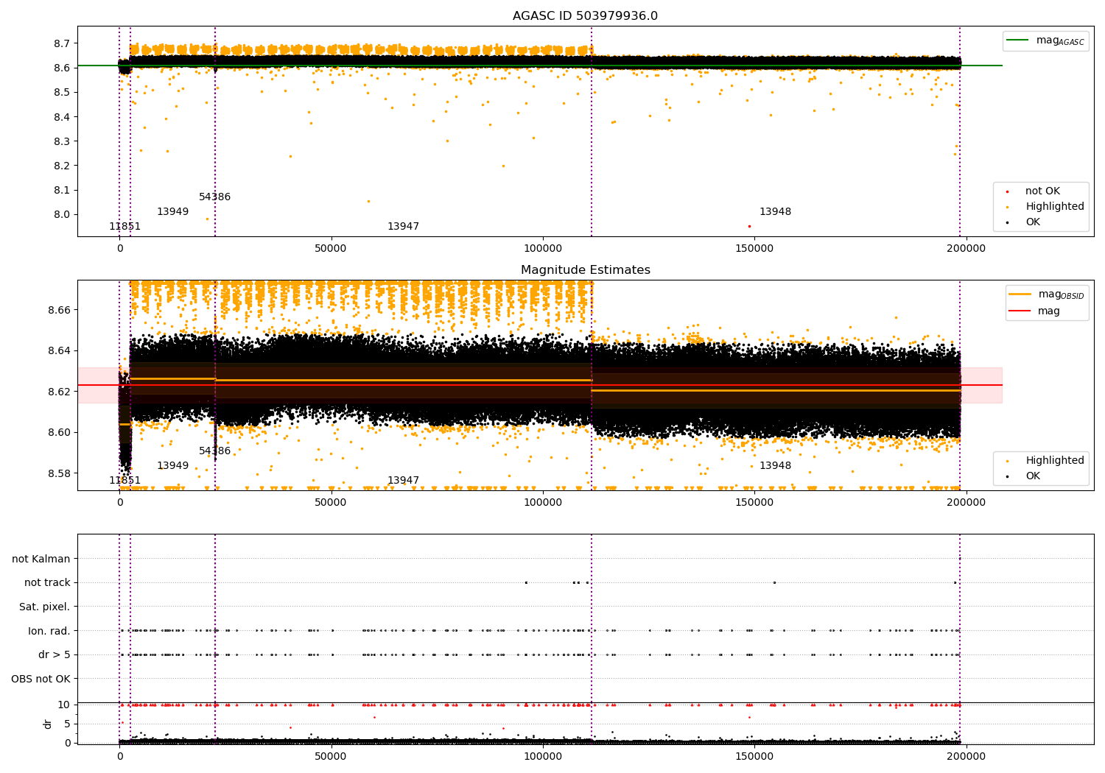The width and height of the screenshot is (1105, 773).
Task: Click the vertical 'dr' axis label
Action: pyautogui.click(x=48, y=724)
